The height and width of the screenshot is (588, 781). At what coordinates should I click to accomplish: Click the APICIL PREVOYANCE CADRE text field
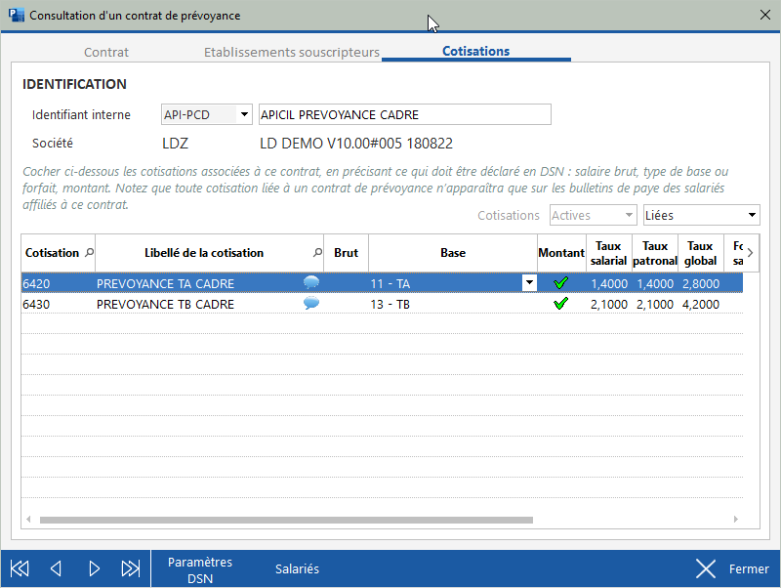pyautogui.click(x=404, y=115)
